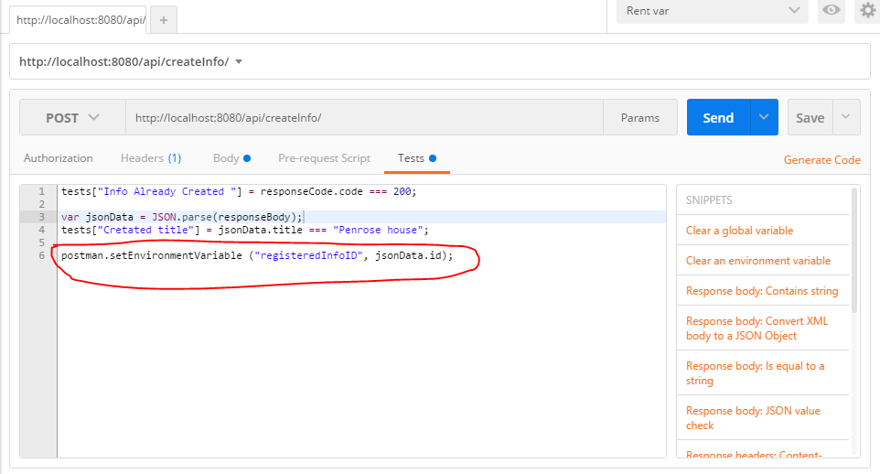Expand the request name dropdown arrow

click(239, 62)
